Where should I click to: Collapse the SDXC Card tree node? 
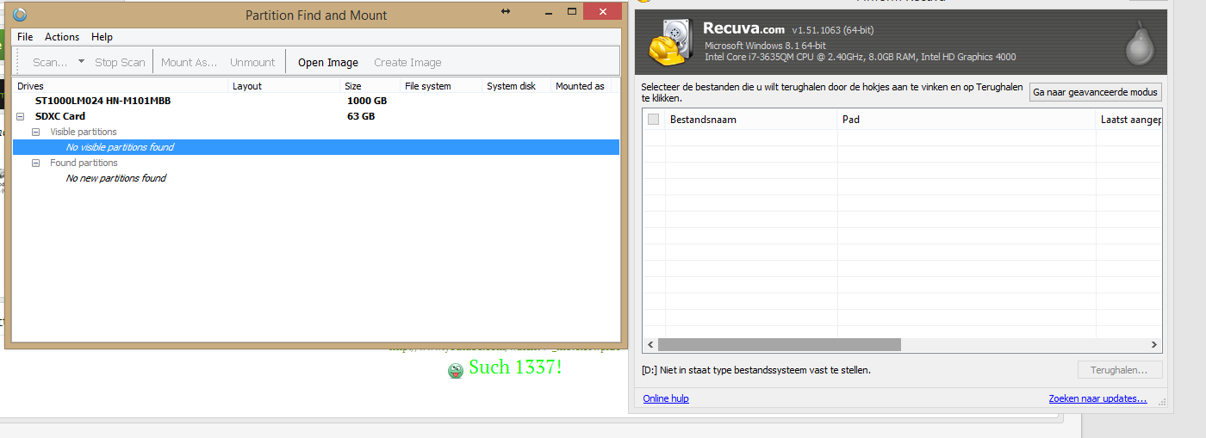click(x=20, y=116)
